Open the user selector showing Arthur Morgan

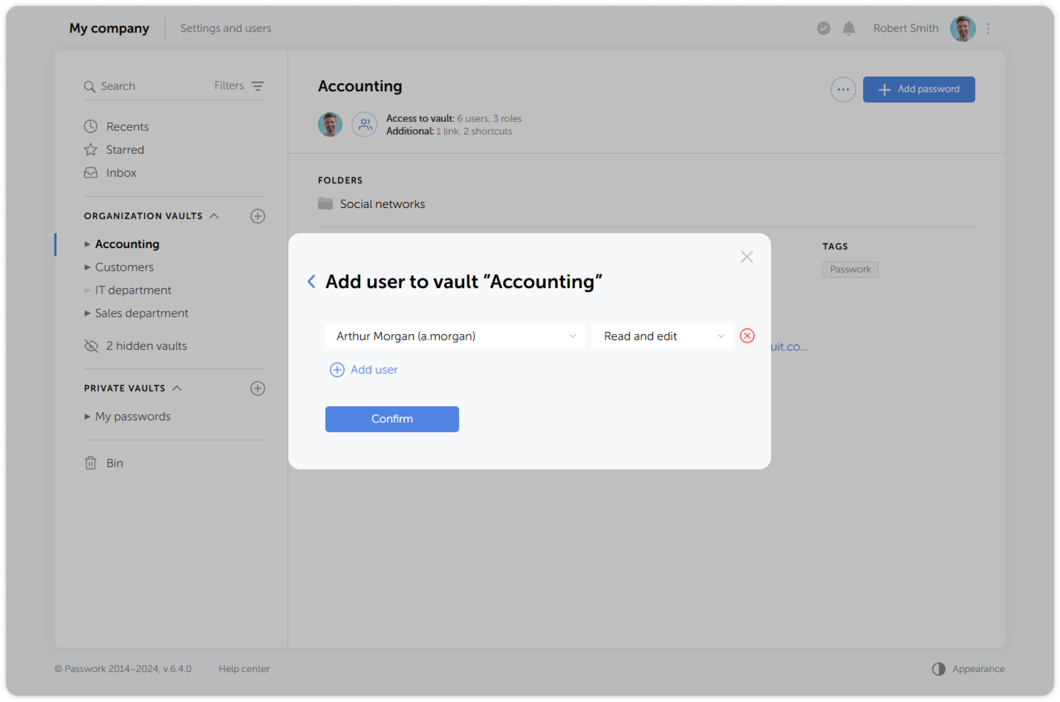455,336
